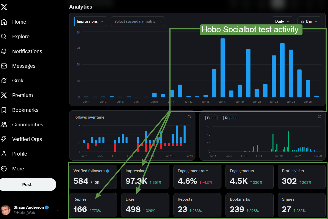This screenshot has width=328, height=219.
Task: Open the Impressions primary metric dropdown
Action: [x=90, y=21]
